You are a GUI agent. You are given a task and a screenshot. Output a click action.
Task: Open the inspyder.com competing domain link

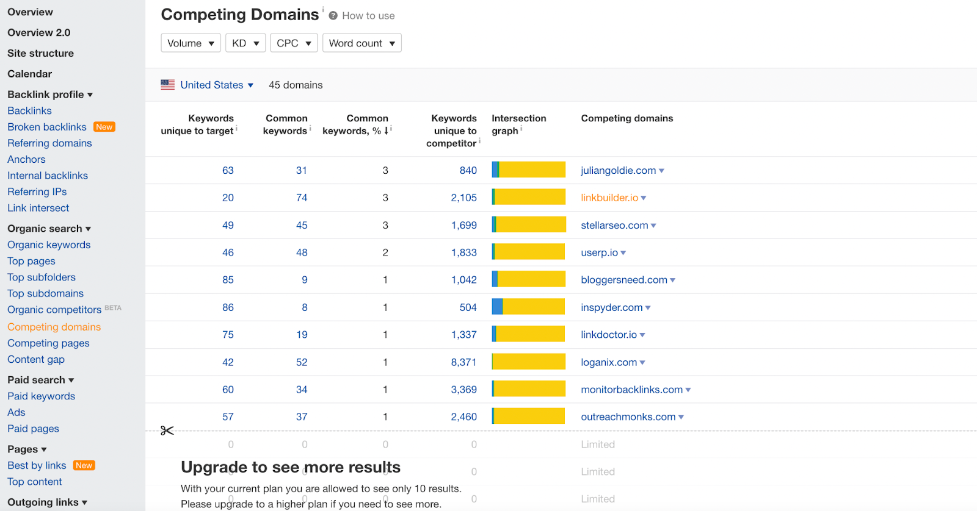point(612,308)
